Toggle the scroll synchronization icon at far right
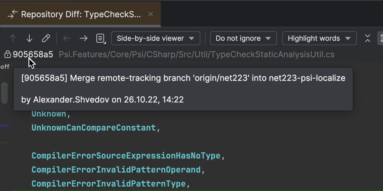 coord(380,39)
